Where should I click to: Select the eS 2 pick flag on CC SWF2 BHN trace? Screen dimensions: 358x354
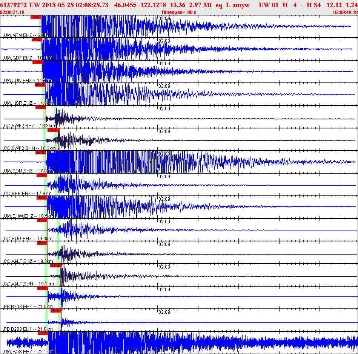click(x=53, y=130)
